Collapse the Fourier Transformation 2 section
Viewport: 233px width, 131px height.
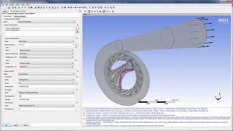77,38
